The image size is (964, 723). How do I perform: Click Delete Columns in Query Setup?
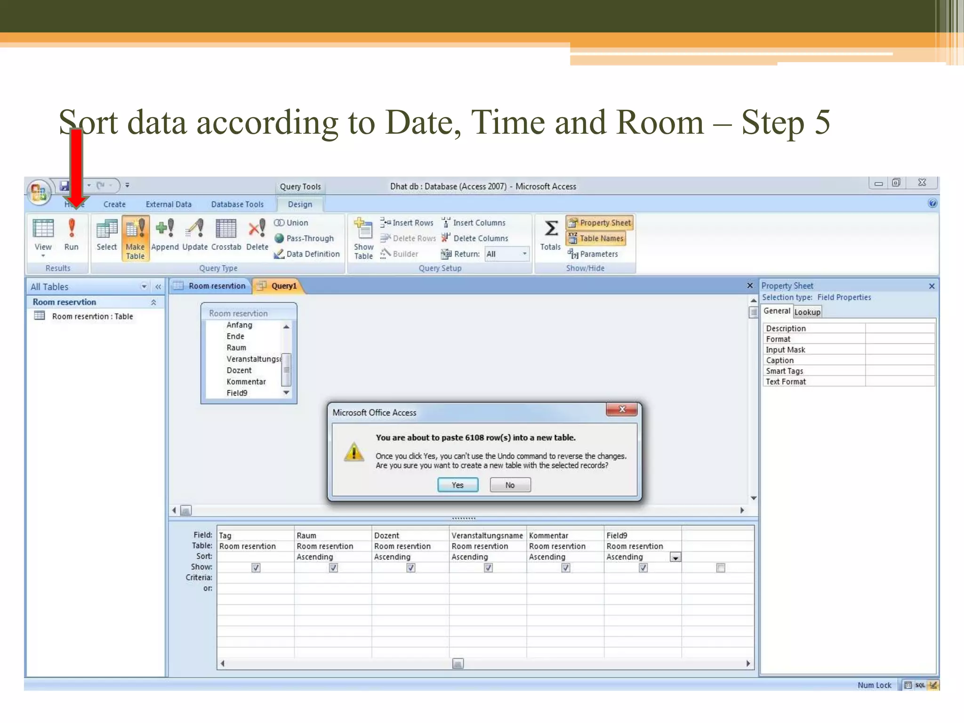click(x=474, y=238)
